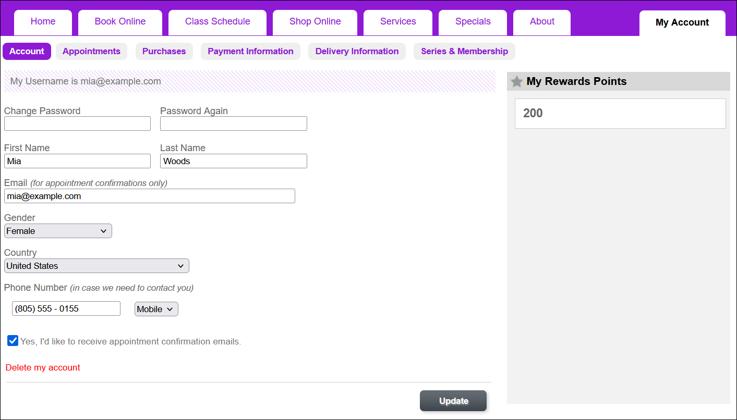Navigate to Book Online
737x420 pixels.
pos(120,21)
